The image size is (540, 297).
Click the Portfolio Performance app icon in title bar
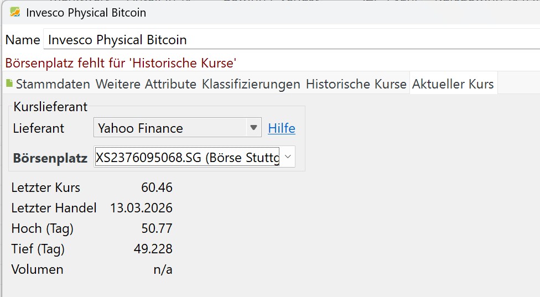(x=15, y=12)
